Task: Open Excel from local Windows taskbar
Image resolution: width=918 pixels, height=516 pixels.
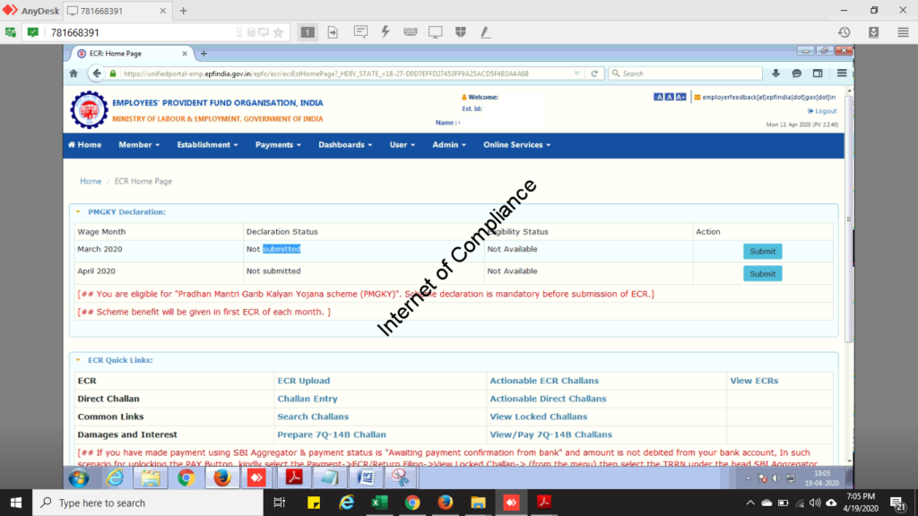Action: pyautogui.click(x=379, y=503)
